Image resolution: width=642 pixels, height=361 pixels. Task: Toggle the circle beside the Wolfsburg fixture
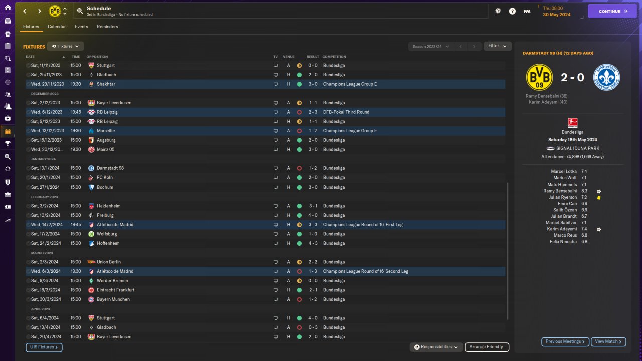[x=28, y=234]
